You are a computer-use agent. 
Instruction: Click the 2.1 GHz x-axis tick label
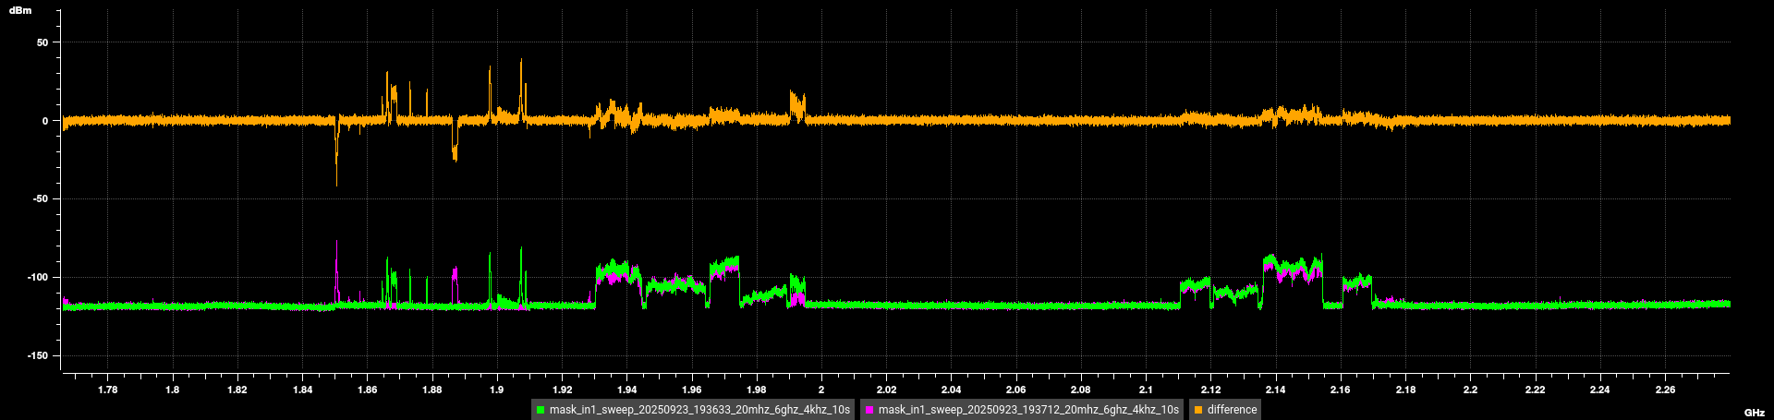[1146, 390]
